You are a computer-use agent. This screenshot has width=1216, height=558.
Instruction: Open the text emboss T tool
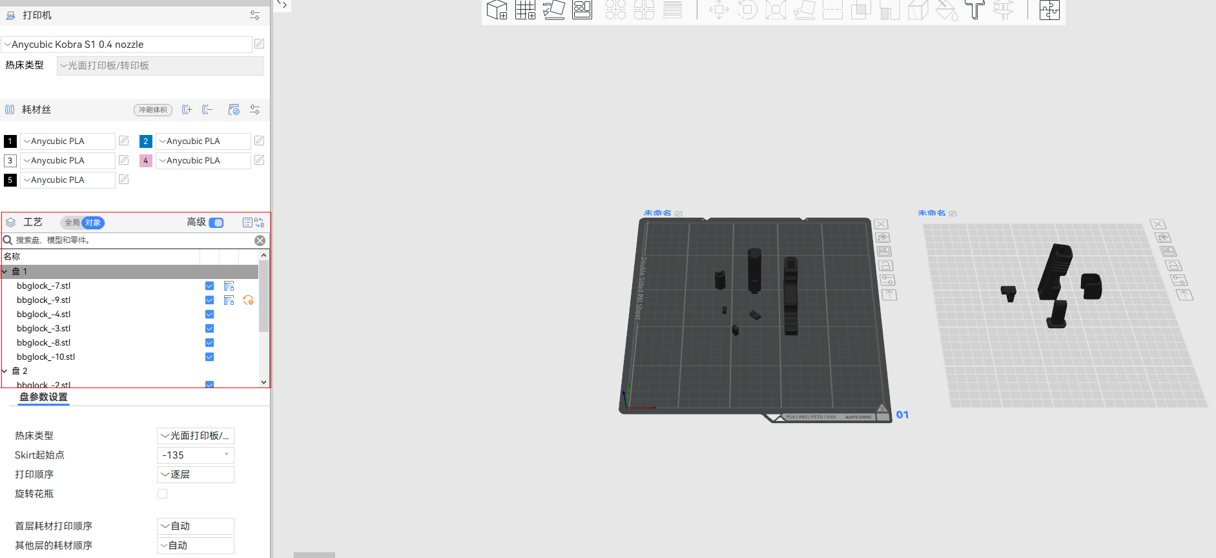tap(974, 10)
